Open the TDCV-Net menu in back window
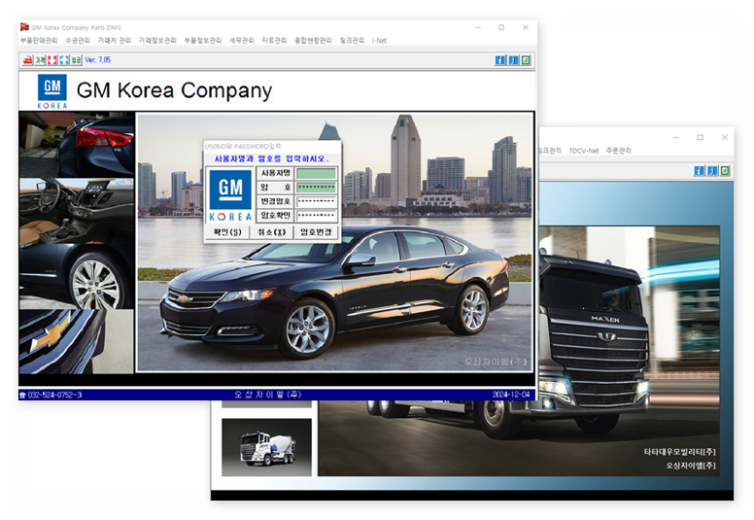The width and height of the screenshot is (754, 520). 583,151
